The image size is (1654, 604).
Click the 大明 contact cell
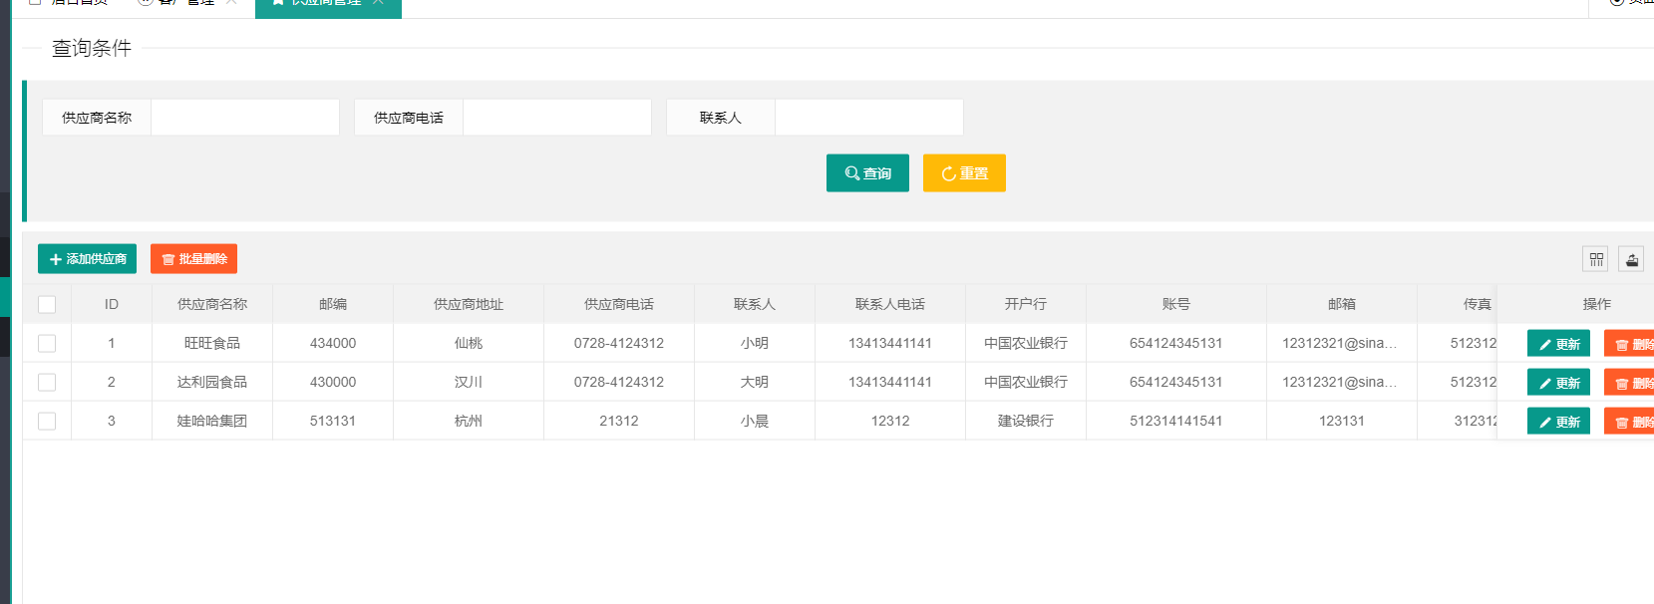(755, 382)
